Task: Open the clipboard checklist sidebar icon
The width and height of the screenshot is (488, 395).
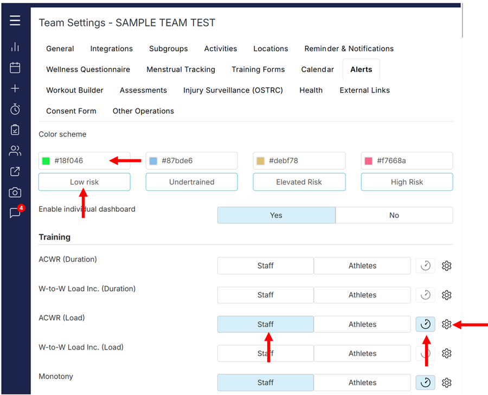Action: coord(15,129)
